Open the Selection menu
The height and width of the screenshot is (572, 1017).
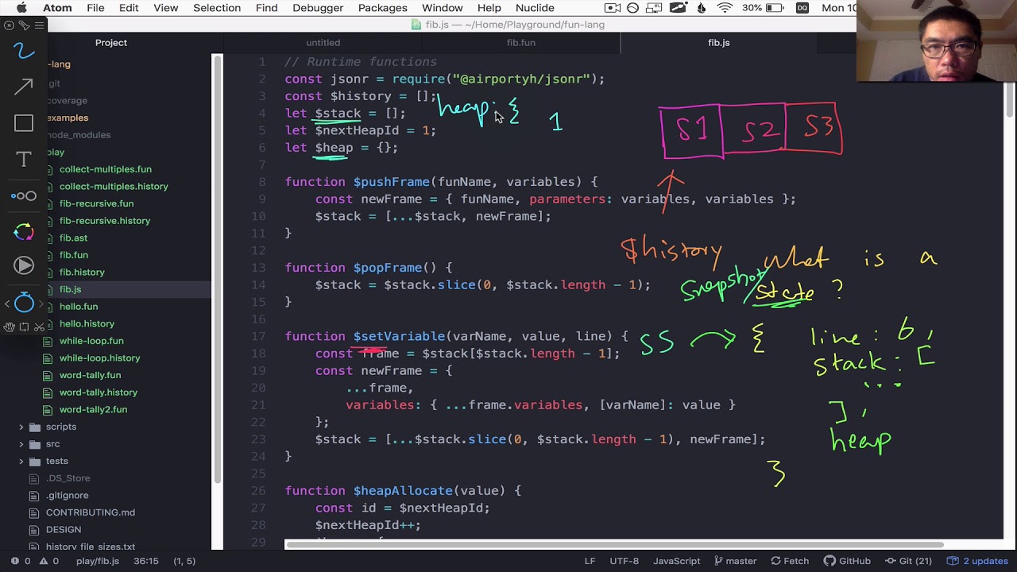coord(217,8)
